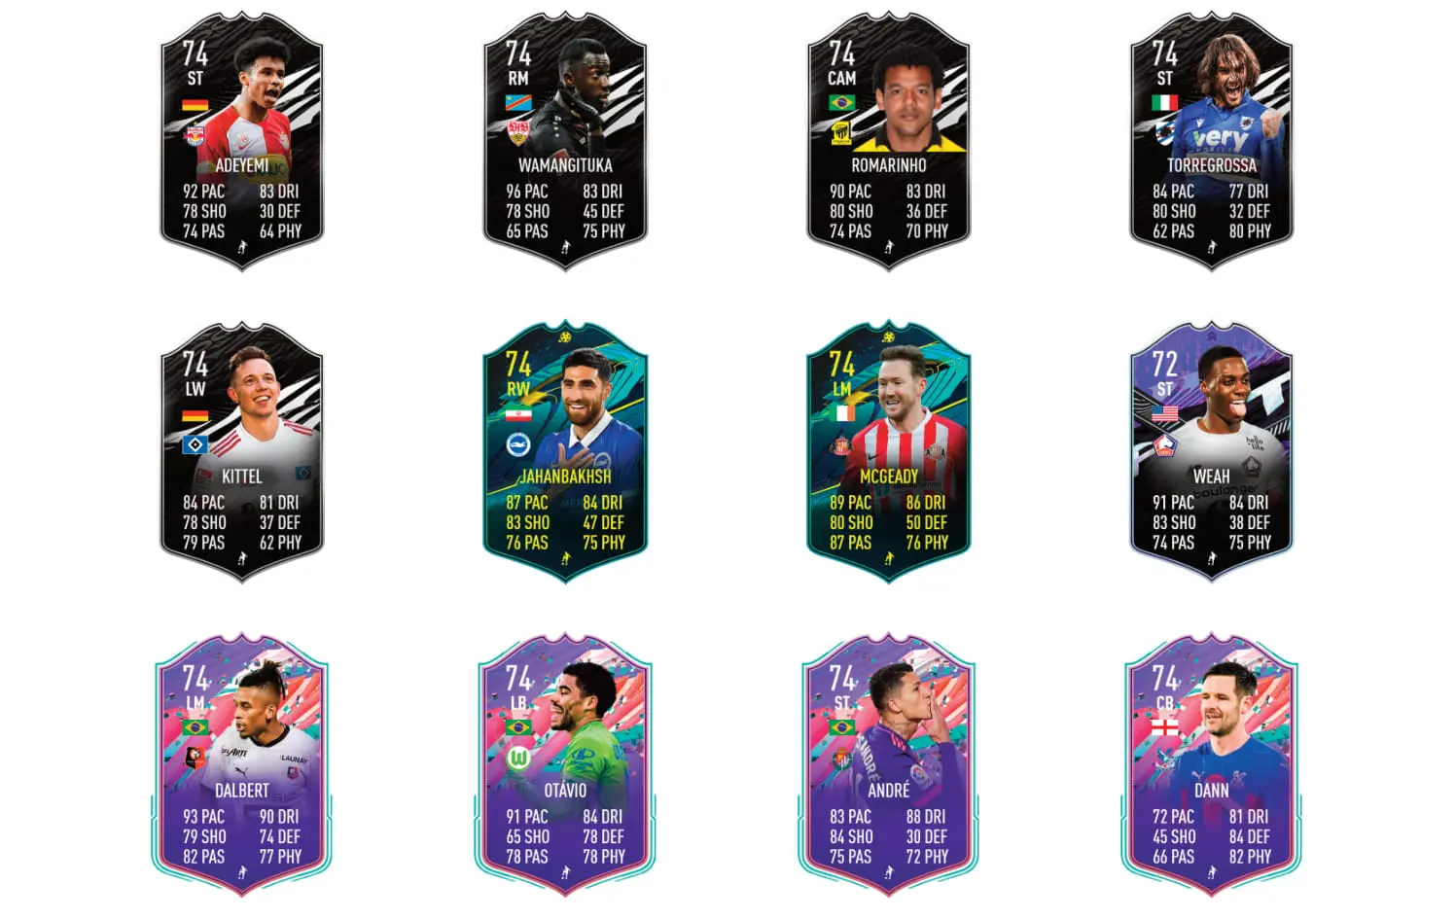Click the Hamburg club badge on Kittel card
This screenshot has height=919, width=1456.
(195, 445)
